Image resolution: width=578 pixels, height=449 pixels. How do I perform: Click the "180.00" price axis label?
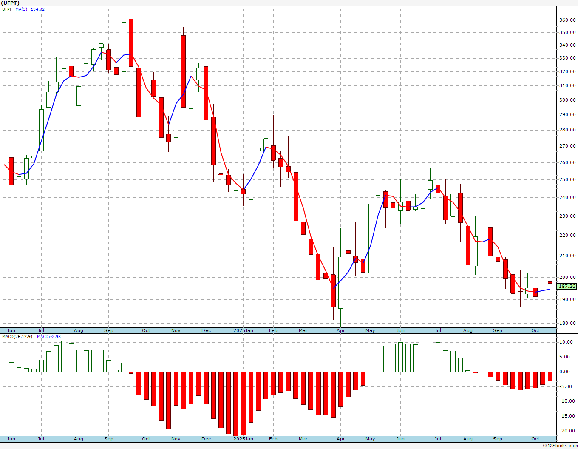[567, 323]
